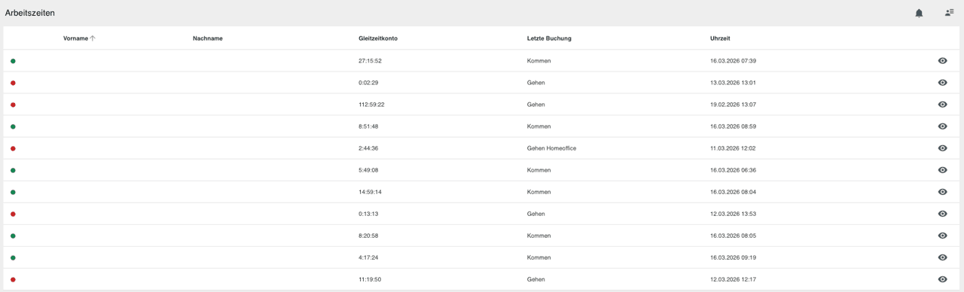964x292 pixels.
Task: Click Gehen in the 11:19:50 row
Action: click(536, 279)
